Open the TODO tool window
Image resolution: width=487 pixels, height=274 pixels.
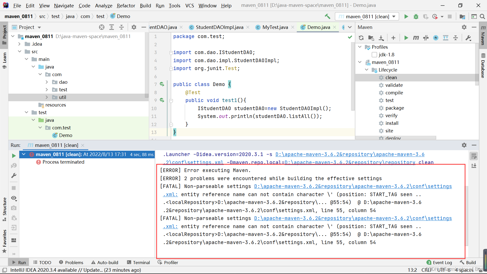tap(42, 263)
